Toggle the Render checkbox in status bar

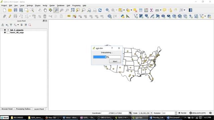coord(179,113)
